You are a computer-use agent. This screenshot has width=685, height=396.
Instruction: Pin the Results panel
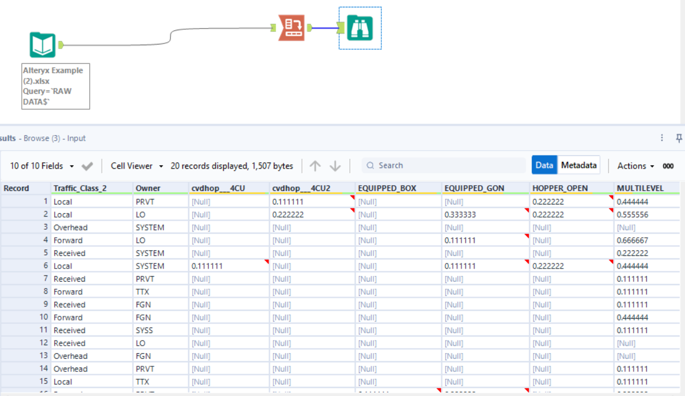click(678, 138)
